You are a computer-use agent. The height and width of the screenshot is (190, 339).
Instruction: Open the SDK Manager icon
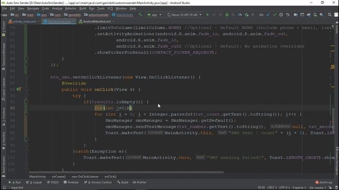click(322, 15)
